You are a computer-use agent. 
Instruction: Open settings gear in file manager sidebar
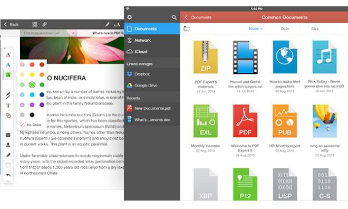(130, 17)
